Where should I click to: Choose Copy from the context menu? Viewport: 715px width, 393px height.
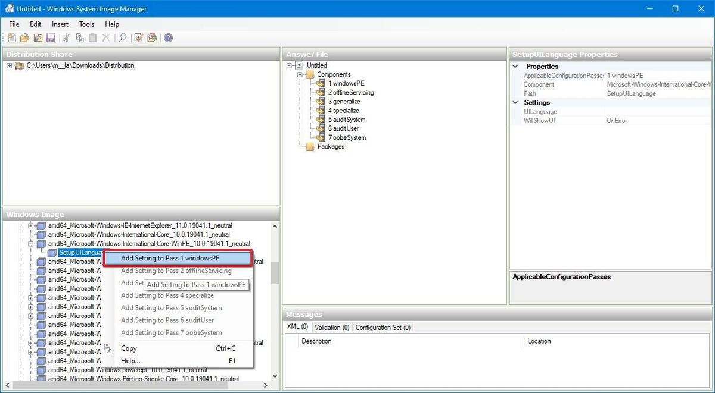pos(129,348)
